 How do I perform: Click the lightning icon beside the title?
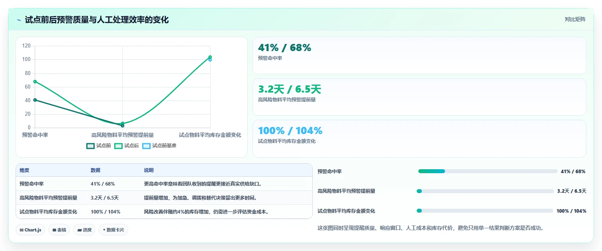tap(19, 20)
